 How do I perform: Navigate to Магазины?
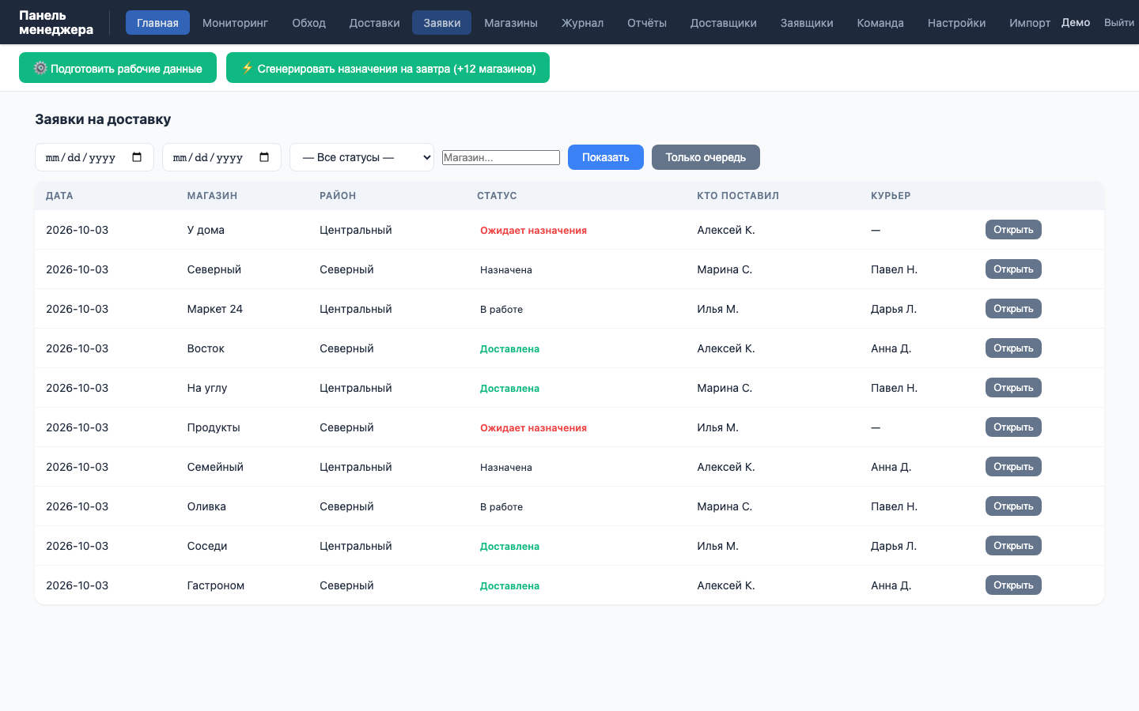(511, 23)
